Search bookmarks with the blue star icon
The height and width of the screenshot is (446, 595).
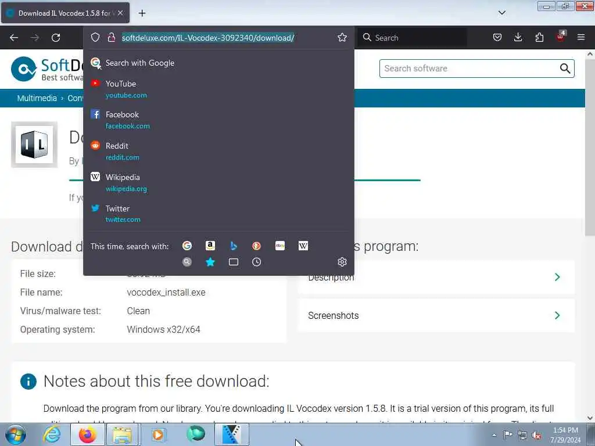[210, 262]
